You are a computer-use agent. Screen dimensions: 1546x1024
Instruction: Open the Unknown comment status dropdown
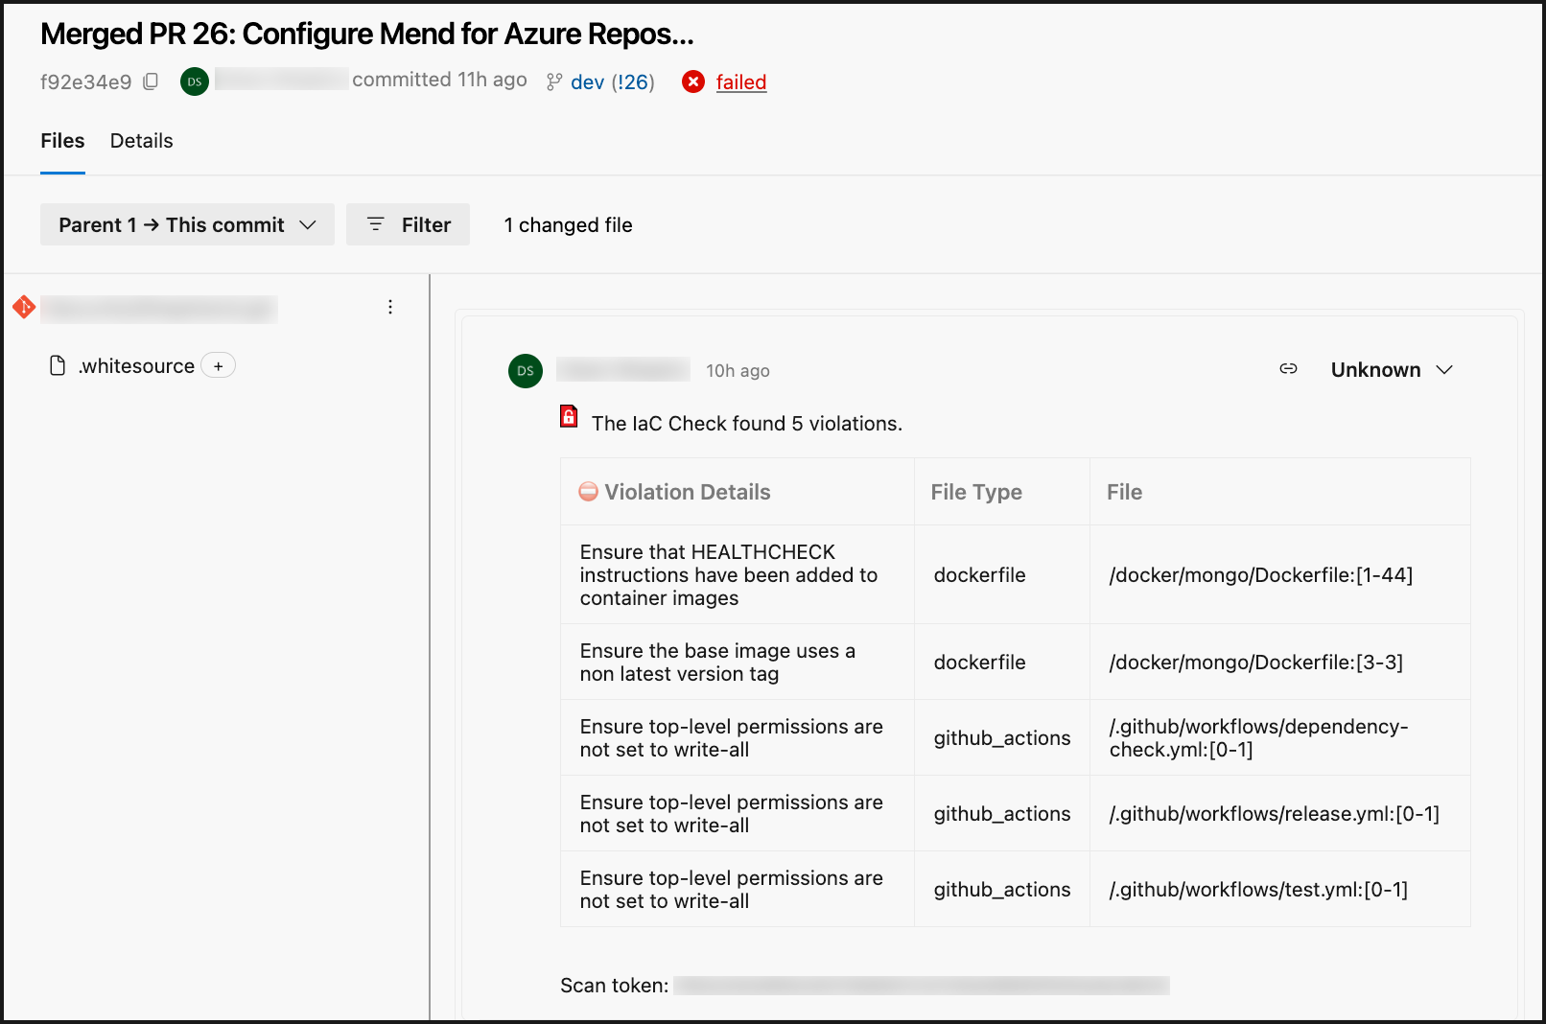click(1375, 369)
